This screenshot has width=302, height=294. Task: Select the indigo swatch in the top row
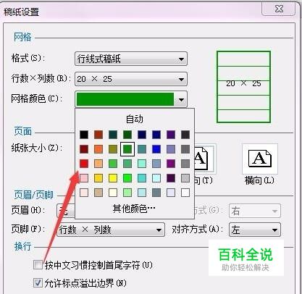click(171, 135)
